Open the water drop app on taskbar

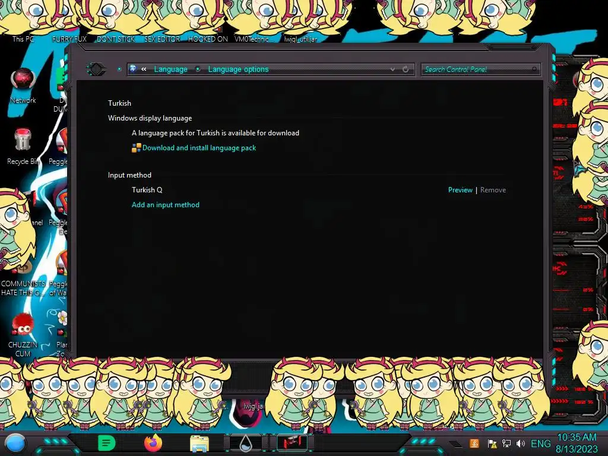245,444
